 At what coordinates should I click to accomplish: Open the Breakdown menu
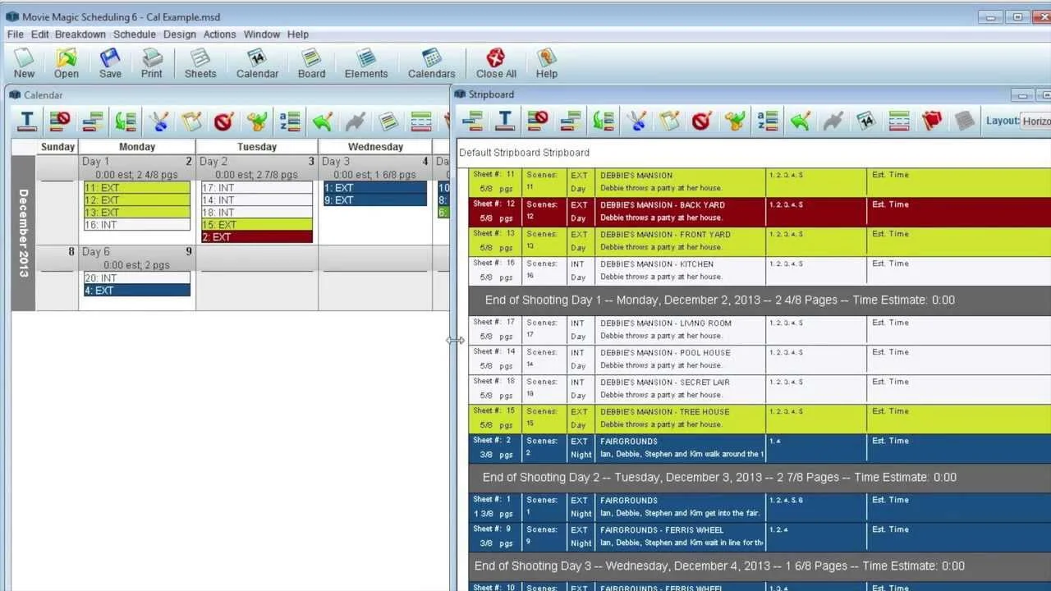point(80,34)
